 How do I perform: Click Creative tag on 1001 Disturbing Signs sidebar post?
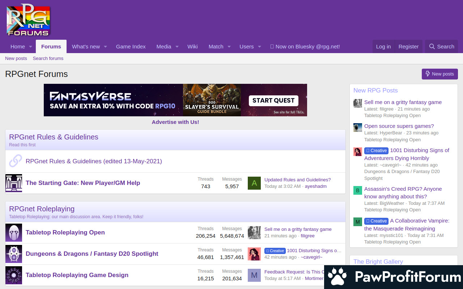[x=376, y=151]
